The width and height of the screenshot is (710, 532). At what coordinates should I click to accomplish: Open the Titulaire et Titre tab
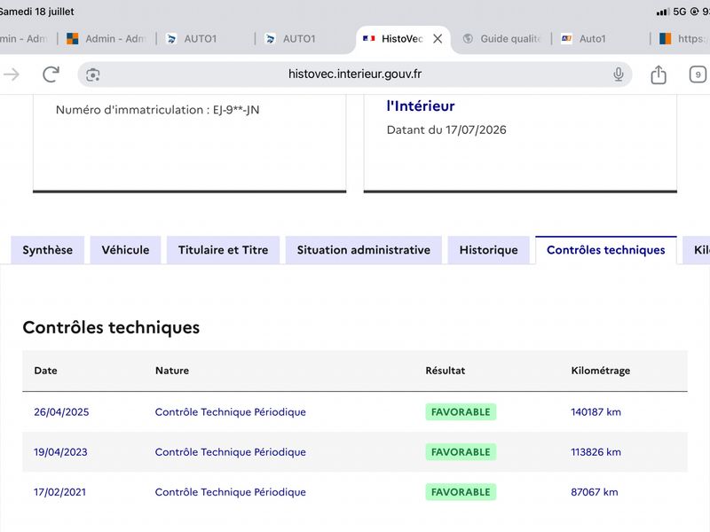[x=224, y=250]
